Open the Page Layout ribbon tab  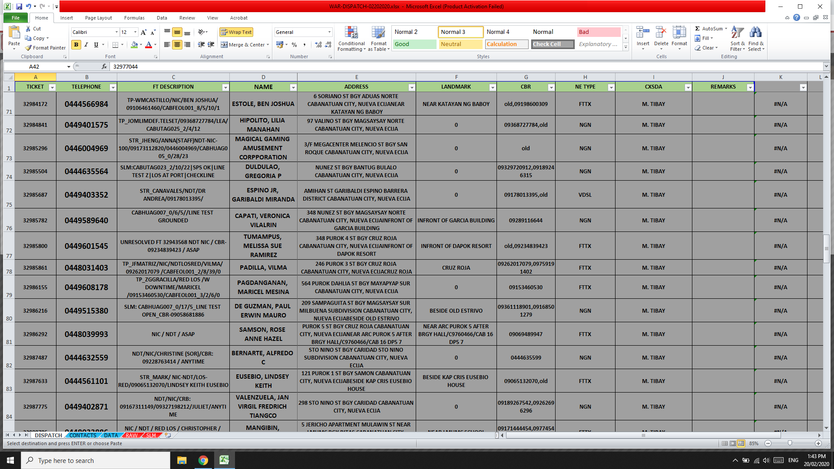[x=98, y=18]
